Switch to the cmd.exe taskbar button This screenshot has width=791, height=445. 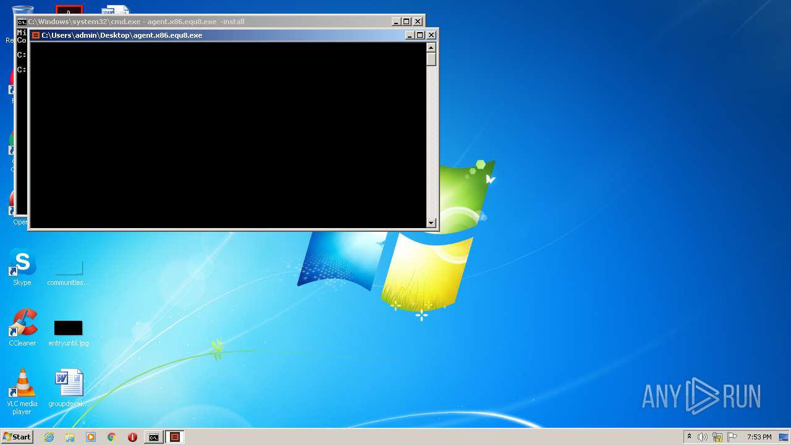coord(153,437)
